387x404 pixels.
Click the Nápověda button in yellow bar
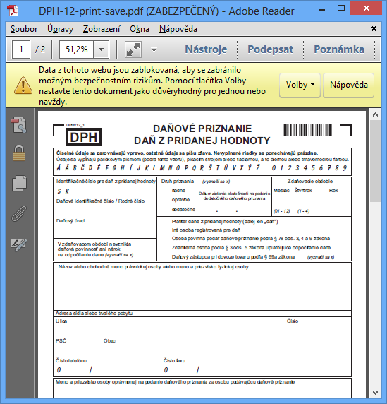pos(348,85)
